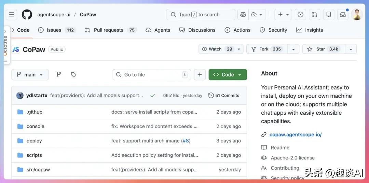Open the deploy folder
369x183 pixels.
[x=34, y=141]
